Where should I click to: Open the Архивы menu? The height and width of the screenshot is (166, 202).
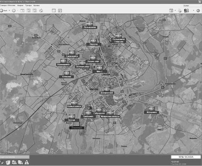click(x=36, y=6)
